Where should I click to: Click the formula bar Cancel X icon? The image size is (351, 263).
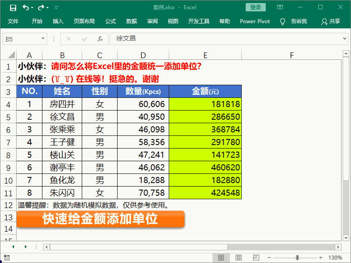pyautogui.click(x=69, y=39)
